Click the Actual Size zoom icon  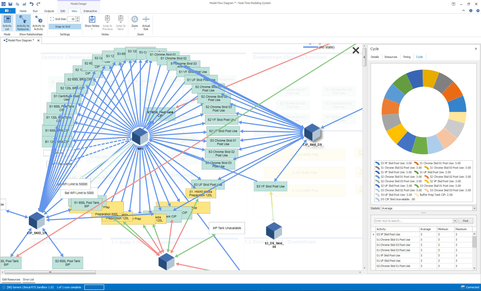coord(146,23)
